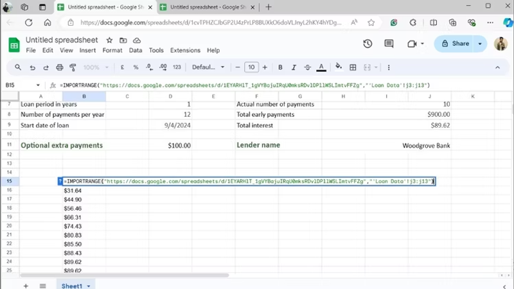Star the Untitled spreadsheet
The image size is (514, 289).
click(x=109, y=40)
